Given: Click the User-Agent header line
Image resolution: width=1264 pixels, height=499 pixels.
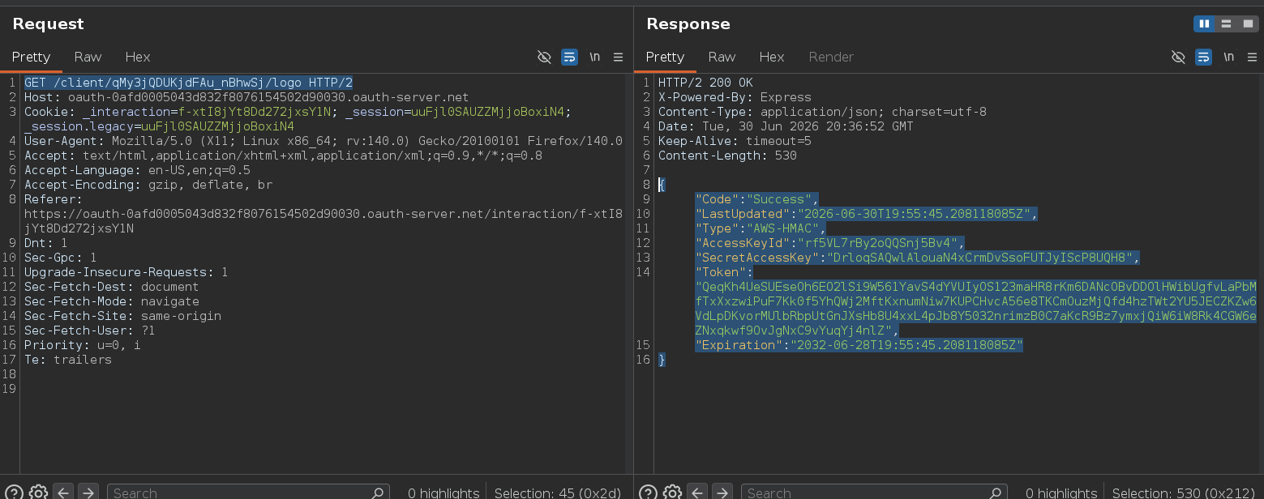Looking at the screenshot, I should pos(323,141).
